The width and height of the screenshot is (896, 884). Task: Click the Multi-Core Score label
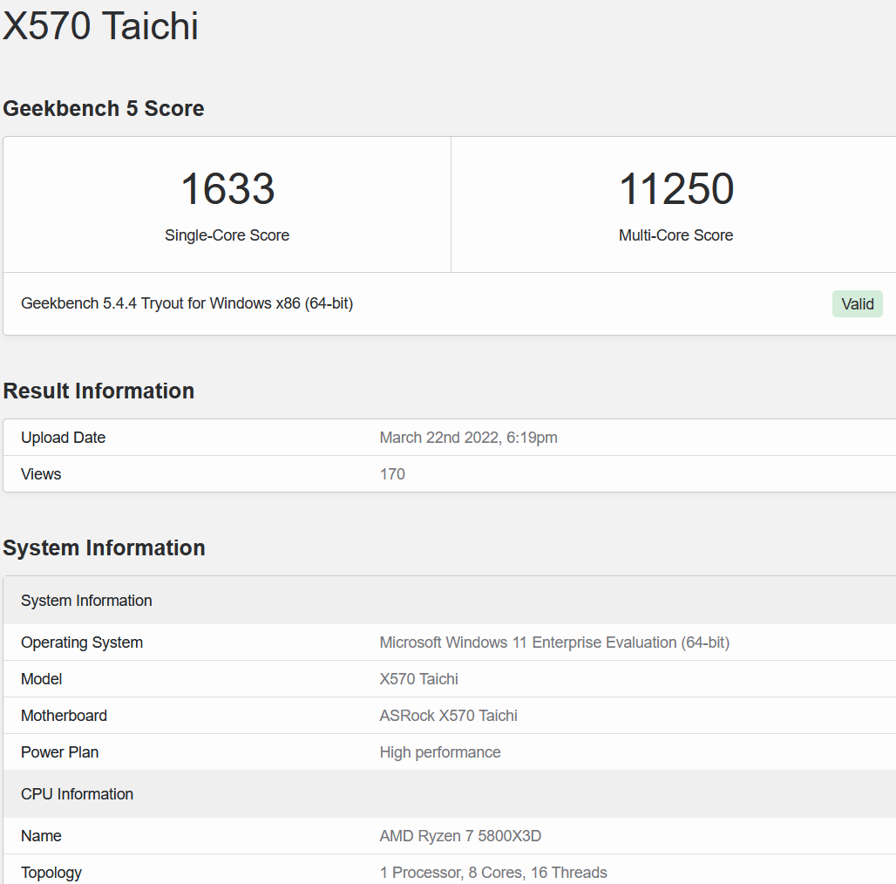coord(676,235)
